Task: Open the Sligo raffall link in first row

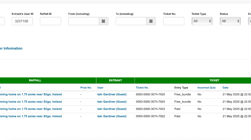Action: tap(31, 95)
